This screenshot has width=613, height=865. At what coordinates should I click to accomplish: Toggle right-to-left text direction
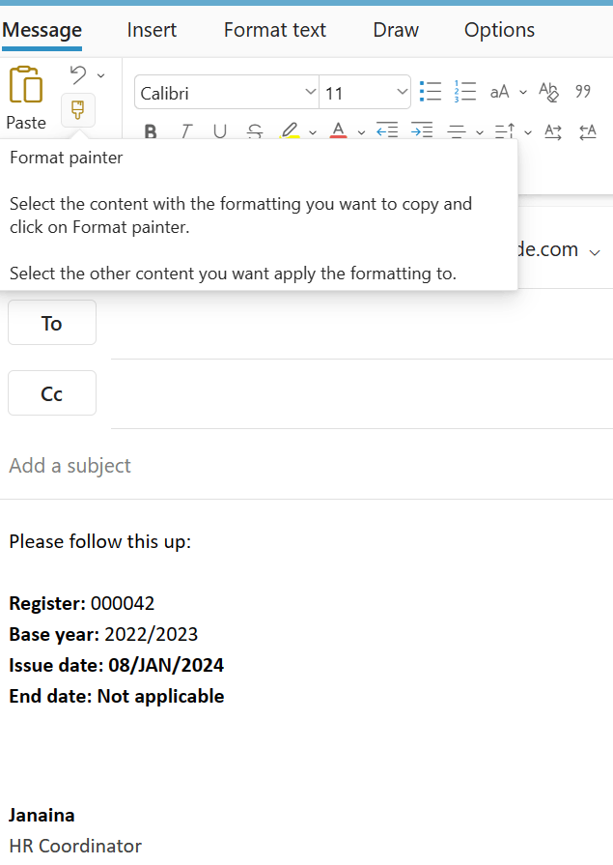pyautogui.click(x=588, y=131)
